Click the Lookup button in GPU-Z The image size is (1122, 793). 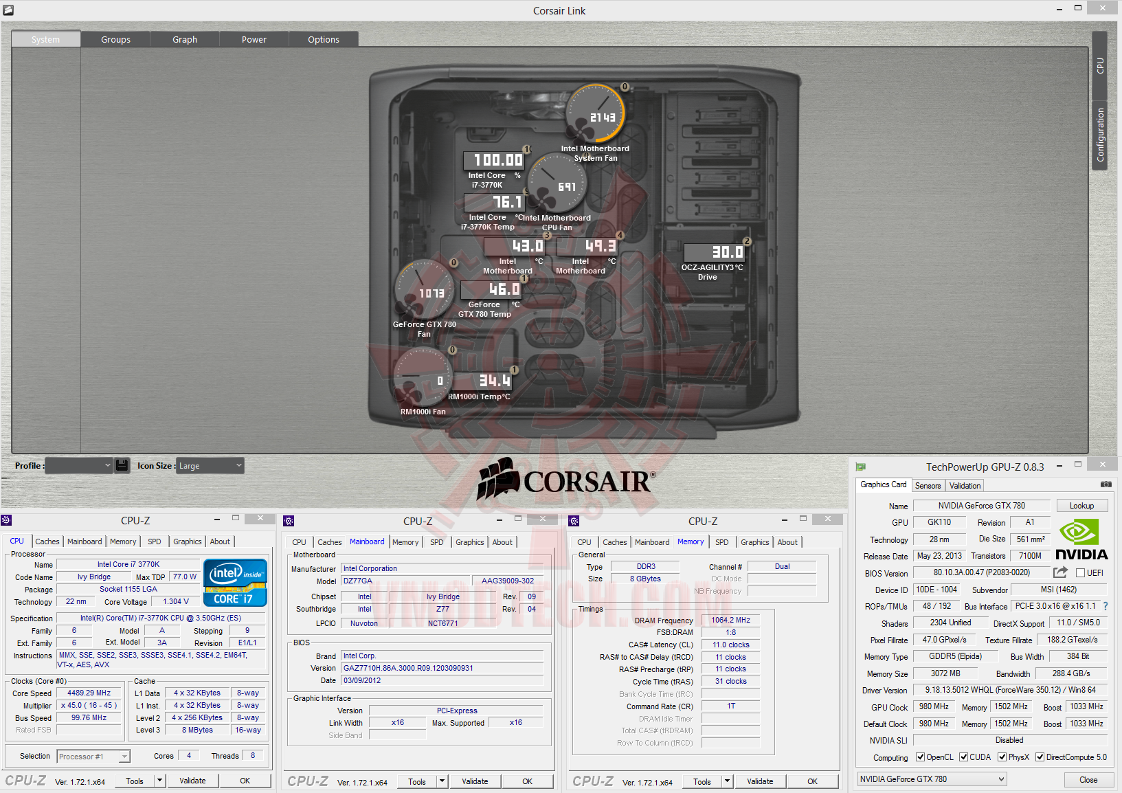click(1081, 506)
